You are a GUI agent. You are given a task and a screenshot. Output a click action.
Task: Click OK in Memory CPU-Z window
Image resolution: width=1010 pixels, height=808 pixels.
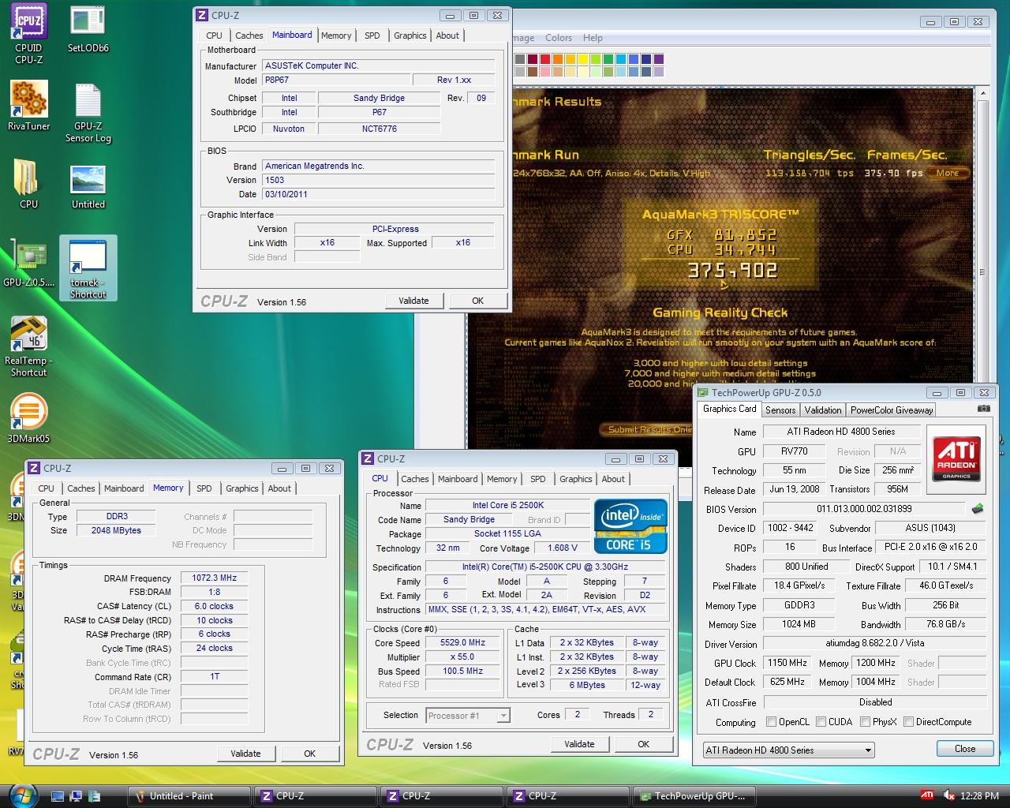309,754
